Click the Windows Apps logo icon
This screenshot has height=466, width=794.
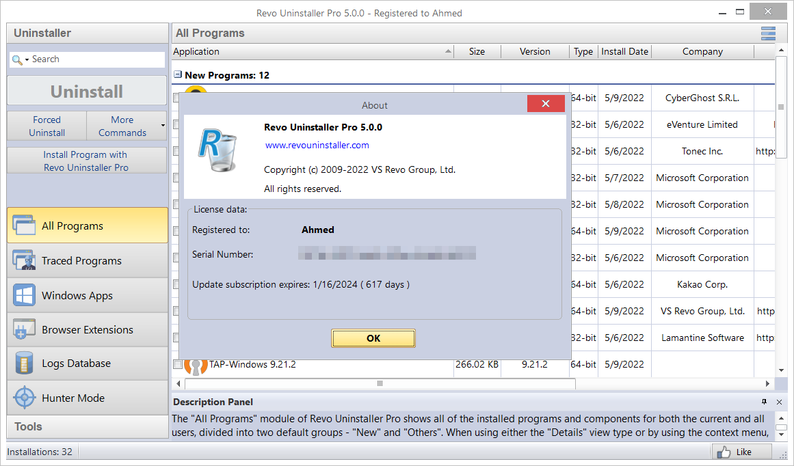click(24, 295)
